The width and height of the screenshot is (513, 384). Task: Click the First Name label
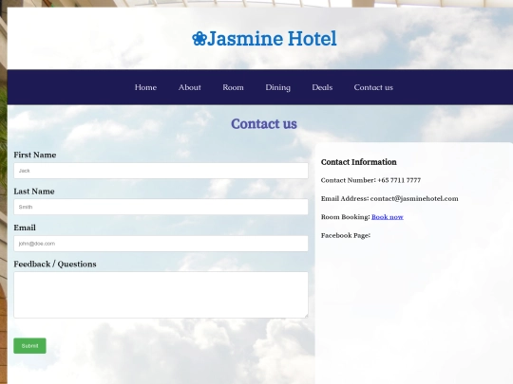pyautogui.click(x=35, y=155)
